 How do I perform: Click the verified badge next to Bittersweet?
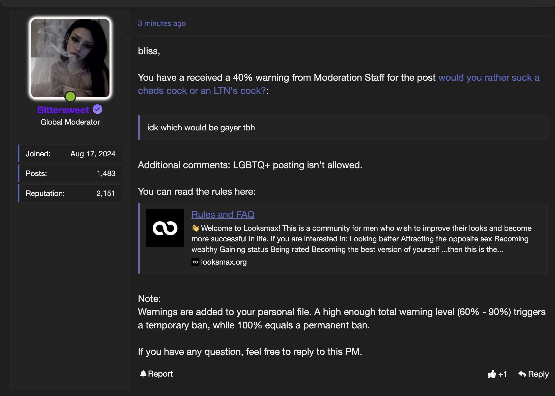pyautogui.click(x=97, y=109)
